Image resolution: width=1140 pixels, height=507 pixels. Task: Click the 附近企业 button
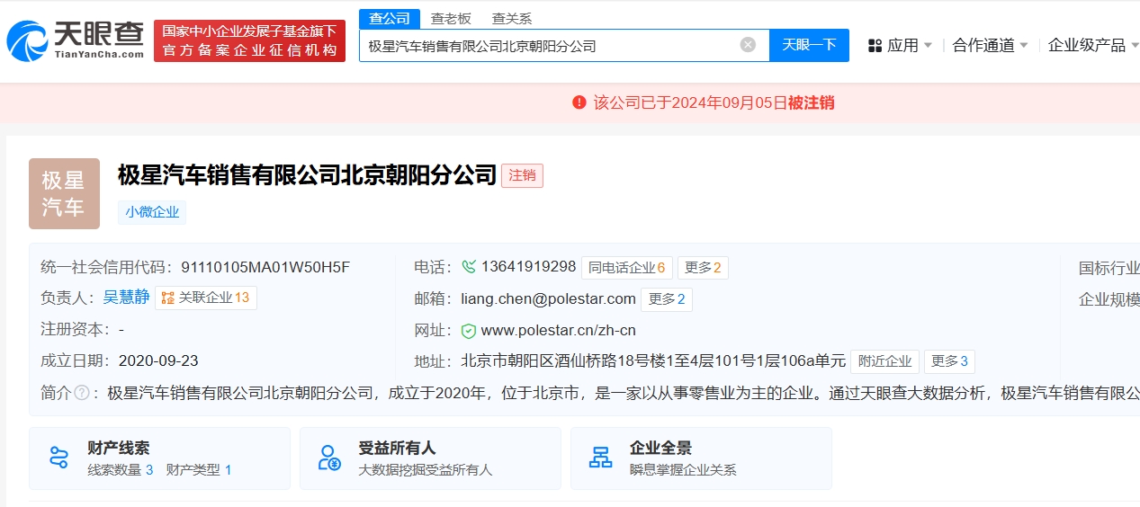click(885, 361)
